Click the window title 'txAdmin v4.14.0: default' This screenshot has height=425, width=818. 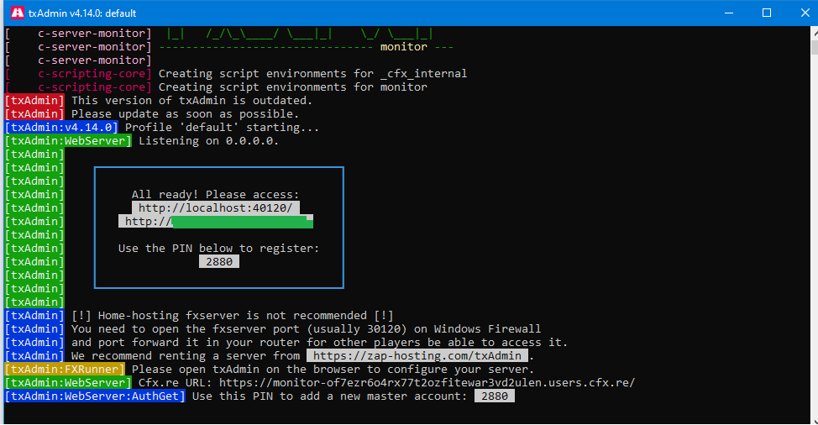coord(82,13)
